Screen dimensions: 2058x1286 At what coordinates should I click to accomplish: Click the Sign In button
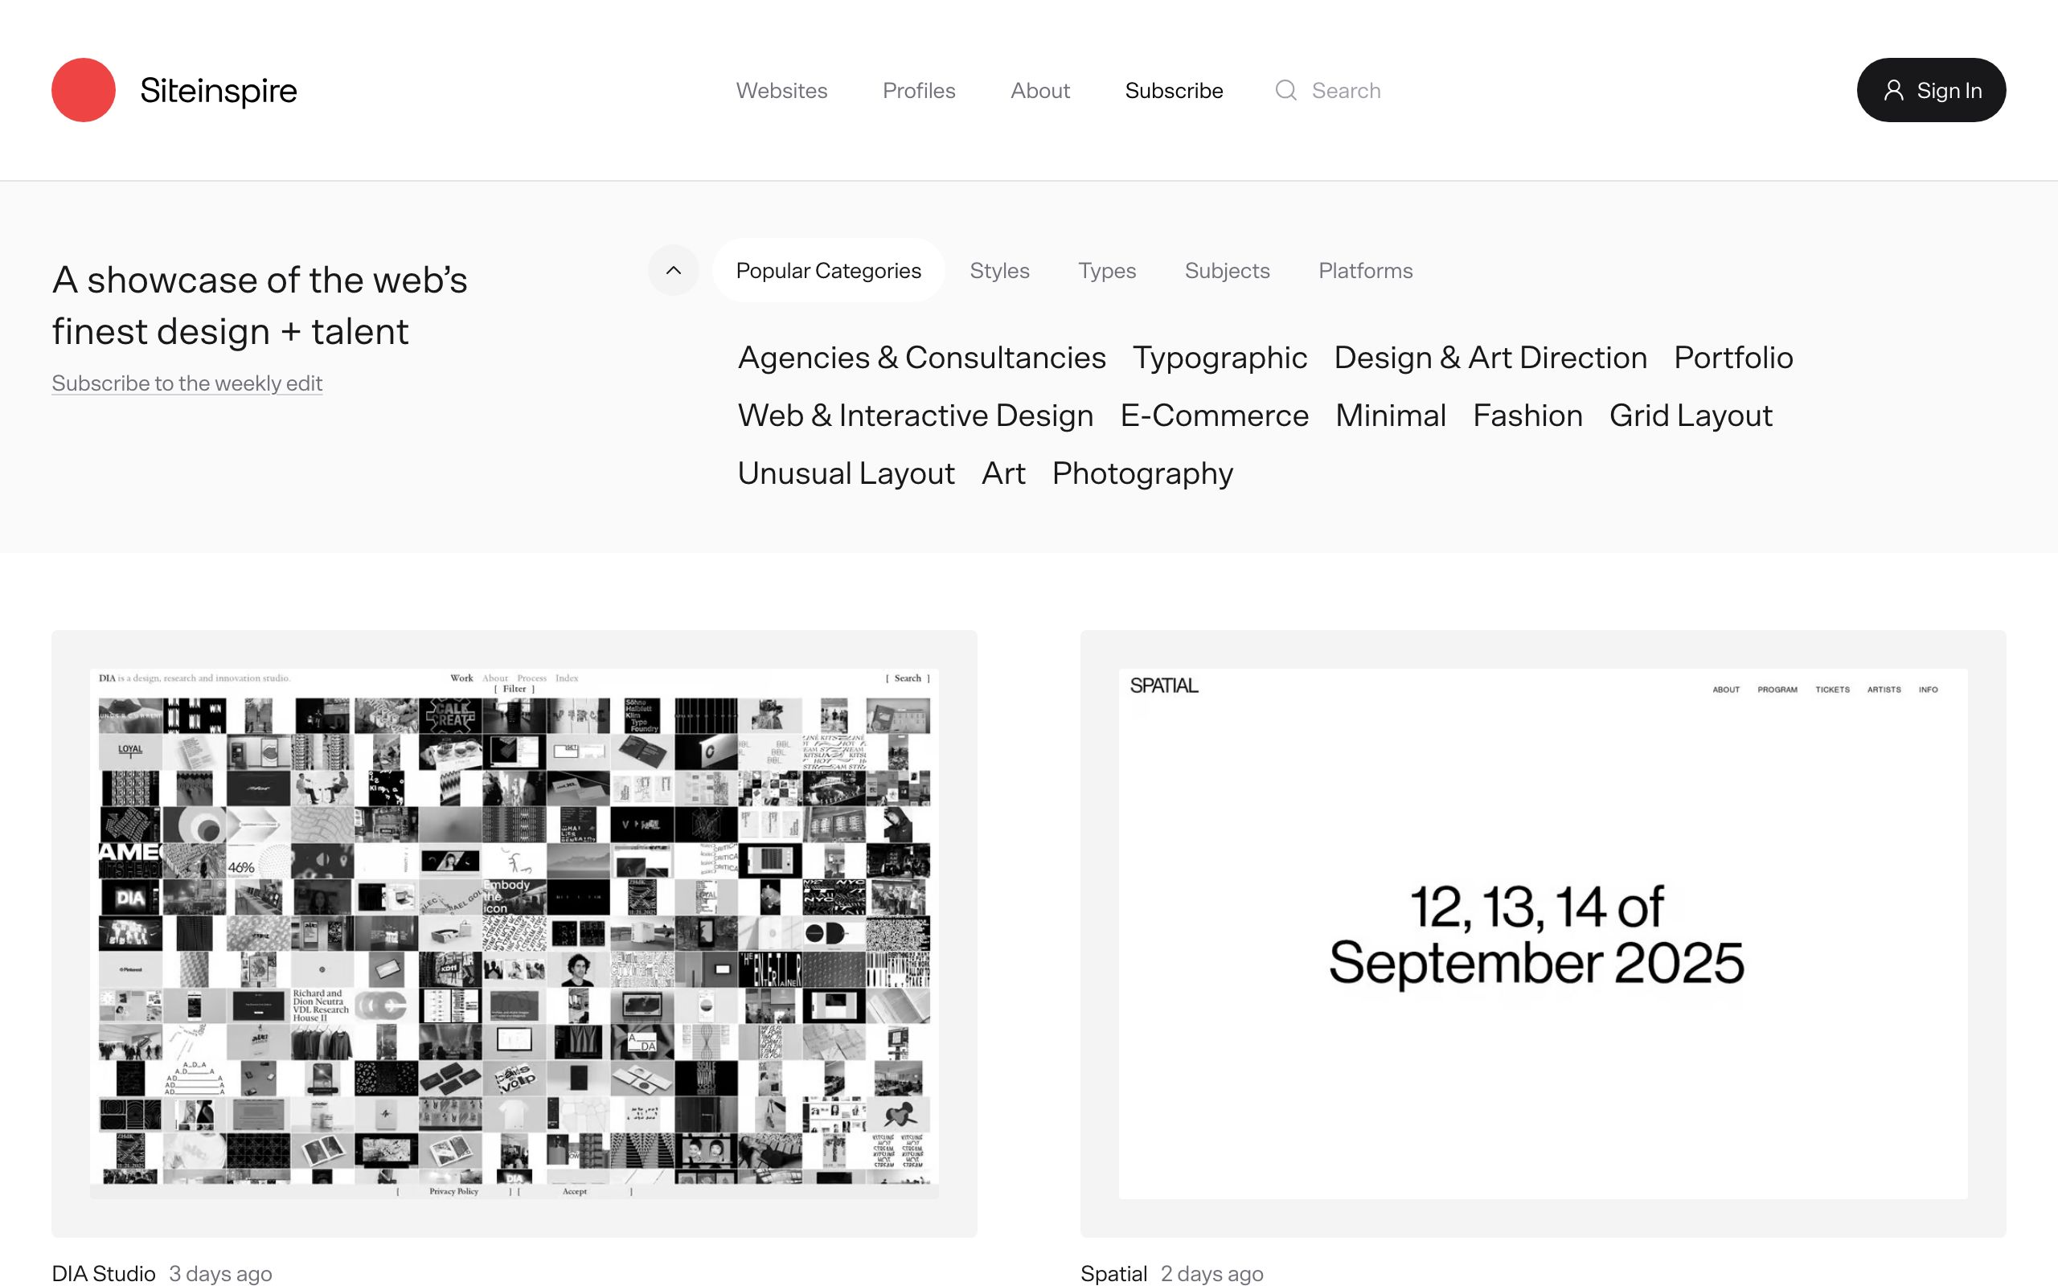click(x=1930, y=90)
